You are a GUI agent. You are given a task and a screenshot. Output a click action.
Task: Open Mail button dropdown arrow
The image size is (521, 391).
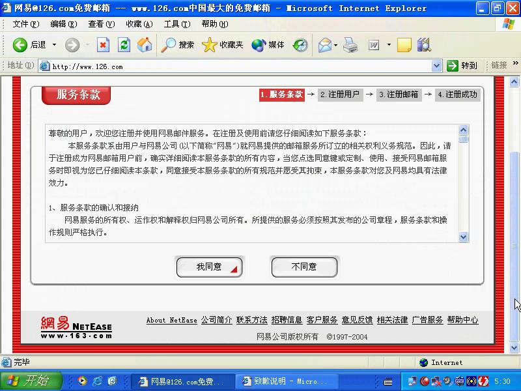pyautogui.click(x=335, y=45)
